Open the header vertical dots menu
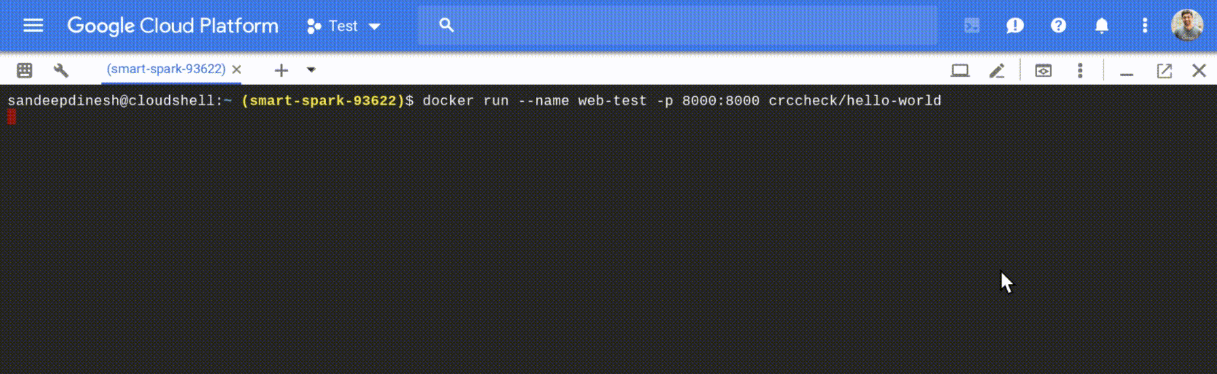This screenshot has width=1217, height=374. [1145, 26]
